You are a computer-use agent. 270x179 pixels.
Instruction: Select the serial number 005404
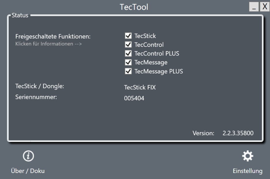tap(134, 98)
